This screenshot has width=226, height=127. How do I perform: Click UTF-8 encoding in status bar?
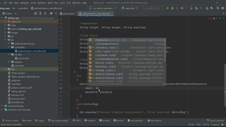206,125
